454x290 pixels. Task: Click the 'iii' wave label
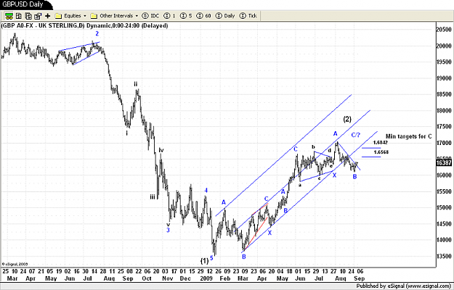click(x=153, y=197)
